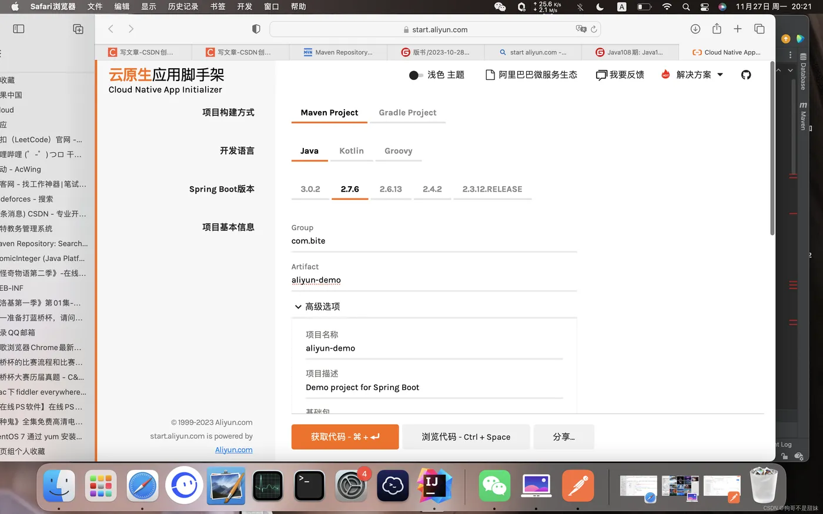Click the translate icon in address bar
Screen dimensions: 823x514
click(x=581, y=29)
